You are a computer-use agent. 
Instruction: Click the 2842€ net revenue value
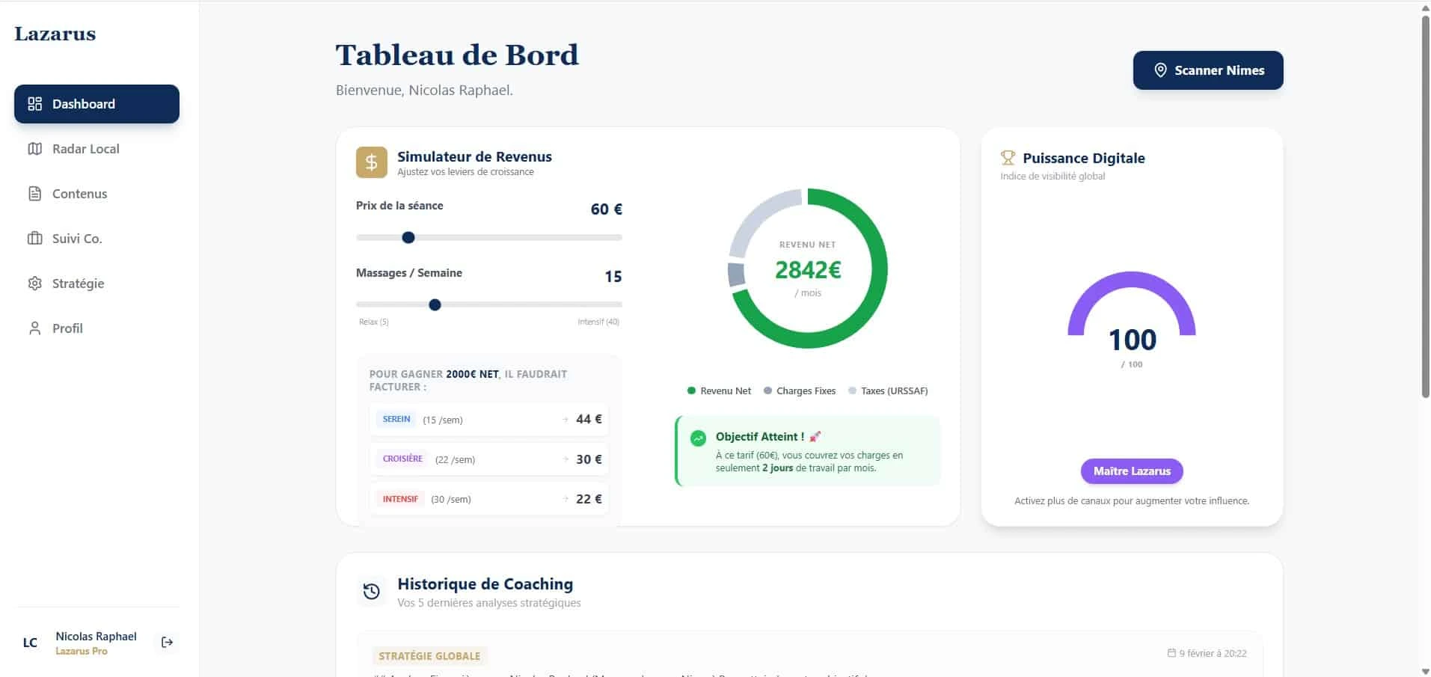point(808,270)
